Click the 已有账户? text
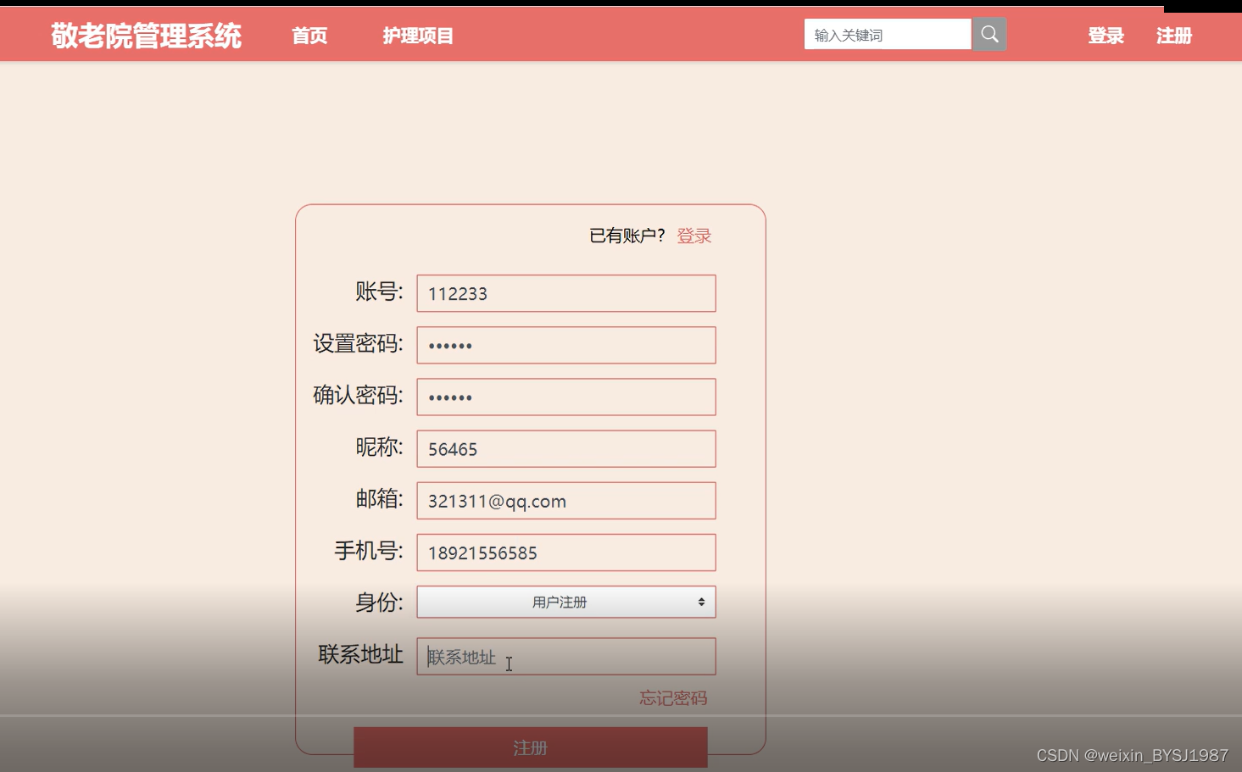 coord(627,236)
